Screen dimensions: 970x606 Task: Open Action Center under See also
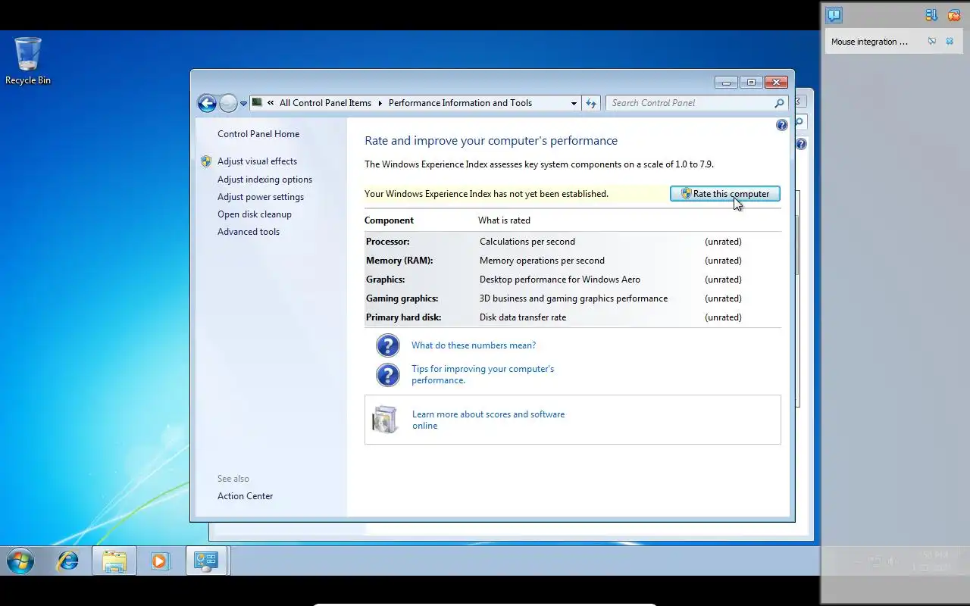245,496
